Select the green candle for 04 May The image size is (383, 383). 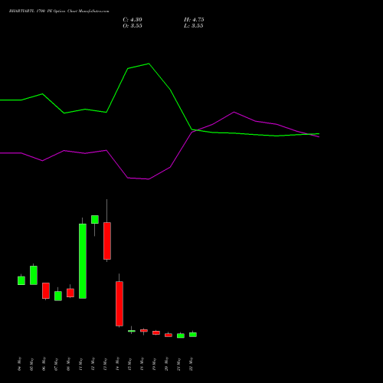tap(21, 280)
